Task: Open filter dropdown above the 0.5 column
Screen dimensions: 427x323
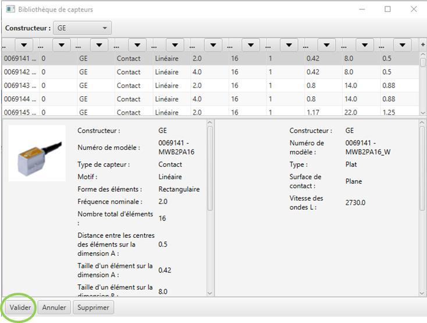Action: pyautogui.click(x=402, y=45)
